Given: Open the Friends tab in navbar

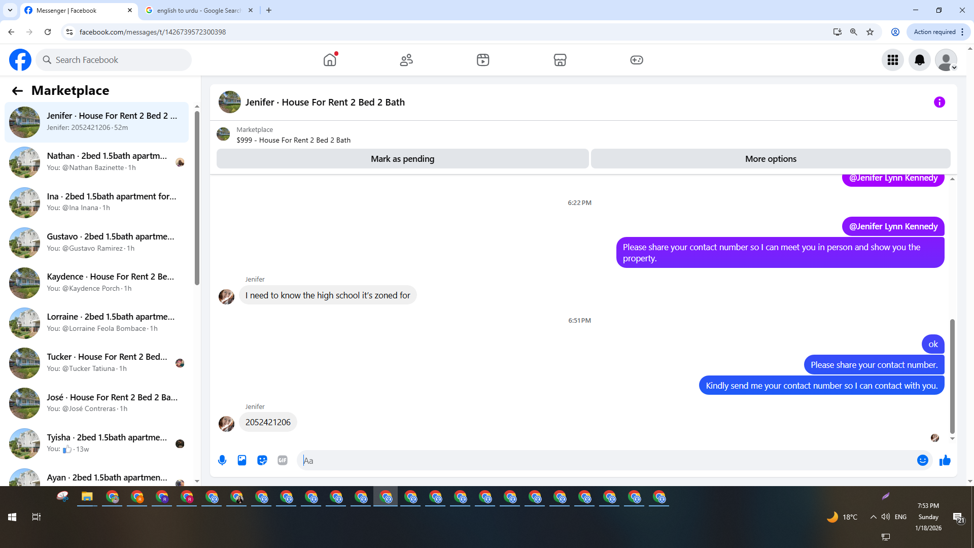Looking at the screenshot, I should [x=406, y=60].
